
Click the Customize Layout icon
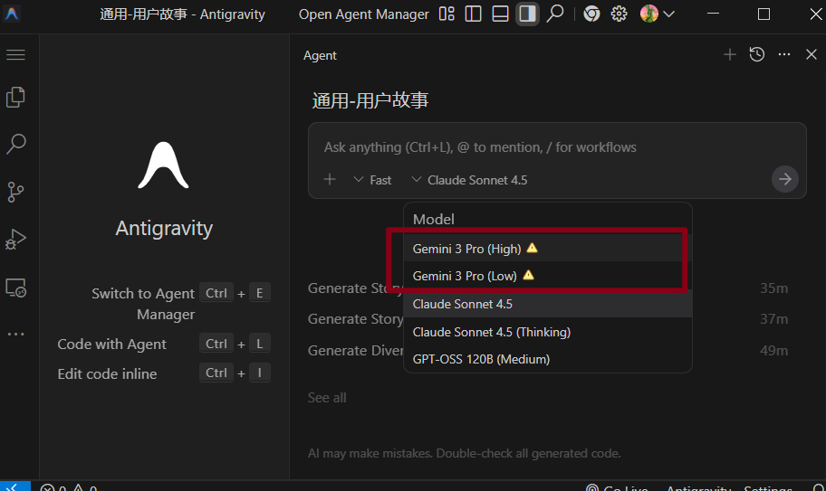447,14
